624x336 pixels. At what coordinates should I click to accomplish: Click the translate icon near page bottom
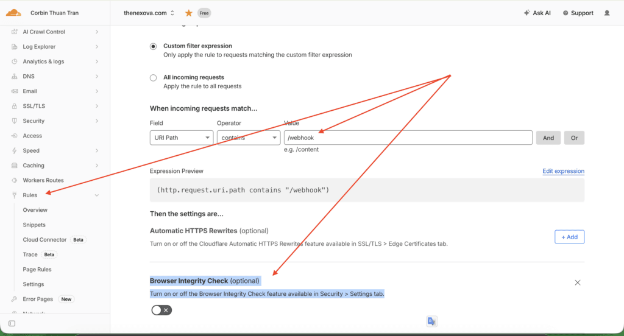(x=431, y=321)
